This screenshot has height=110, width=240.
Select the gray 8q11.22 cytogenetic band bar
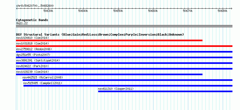(124, 26)
